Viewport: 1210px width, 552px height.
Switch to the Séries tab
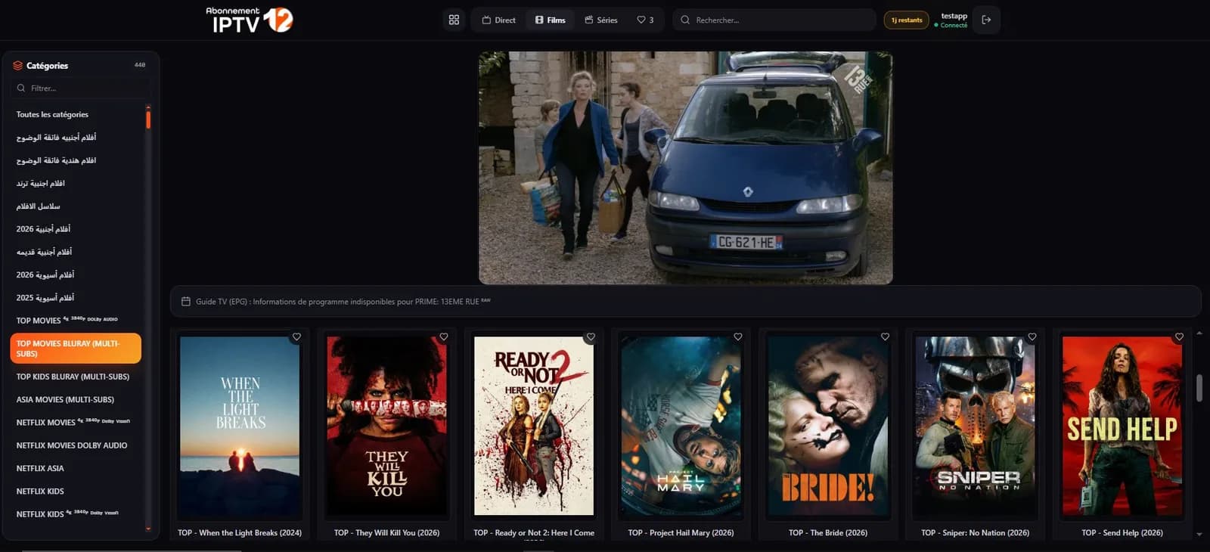point(601,20)
